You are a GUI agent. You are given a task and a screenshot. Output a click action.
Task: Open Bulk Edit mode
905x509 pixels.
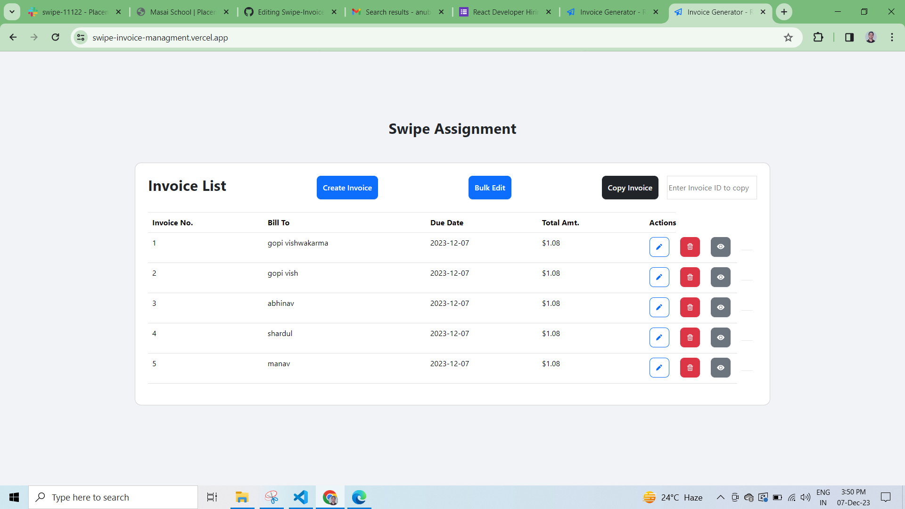pyautogui.click(x=490, y=188)
